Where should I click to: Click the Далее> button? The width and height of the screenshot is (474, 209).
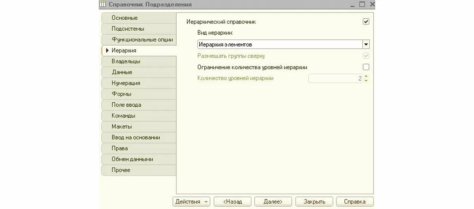[273, 202]
